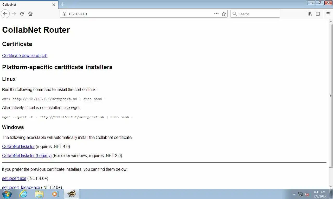
Task: Open the Windows Start menu
Action: tap(7, 194)
